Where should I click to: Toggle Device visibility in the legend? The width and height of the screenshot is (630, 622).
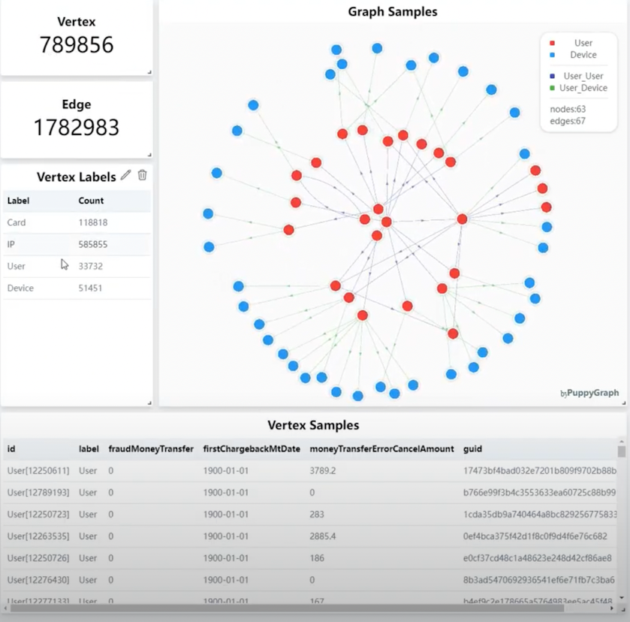click(583, 55)
